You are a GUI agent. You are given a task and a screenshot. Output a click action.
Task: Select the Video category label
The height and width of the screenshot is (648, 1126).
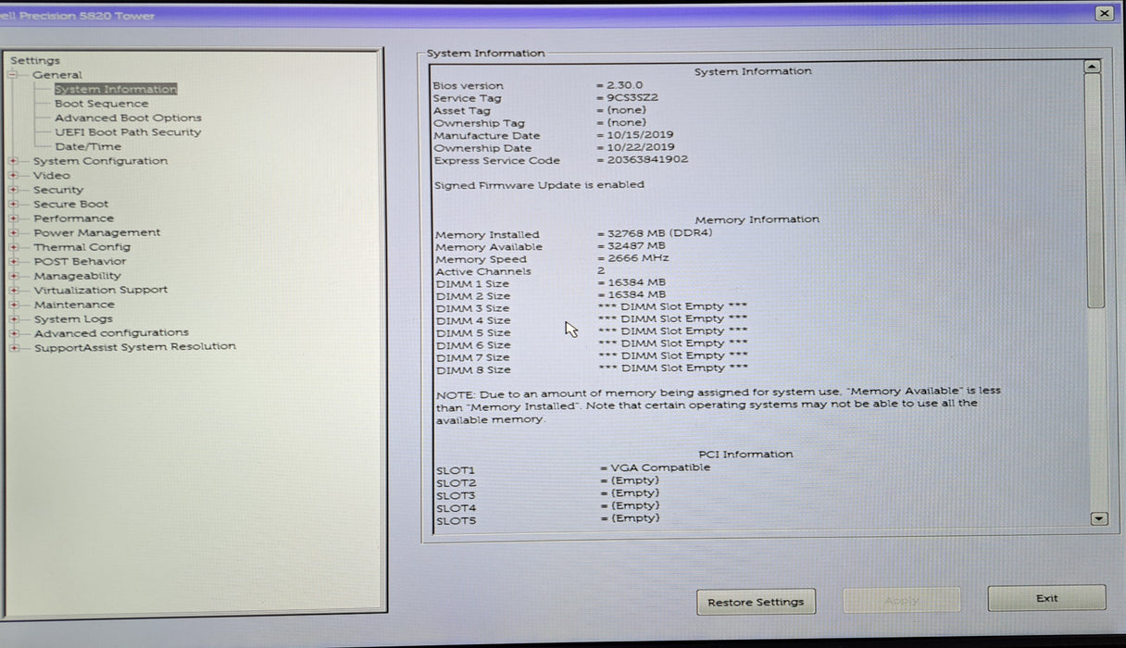click(x=52, y=175)
